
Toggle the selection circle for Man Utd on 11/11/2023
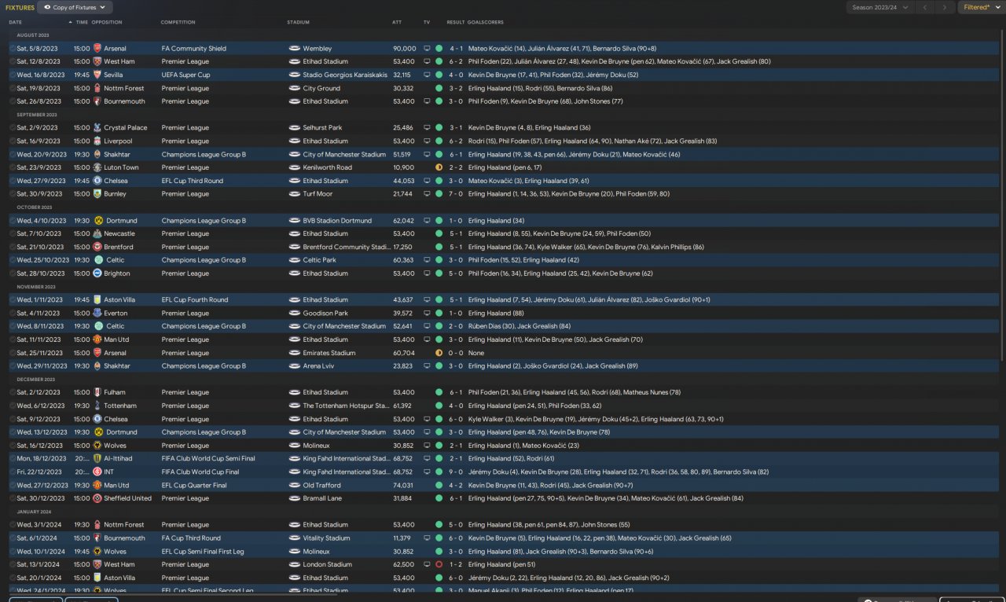click(12, 340)
